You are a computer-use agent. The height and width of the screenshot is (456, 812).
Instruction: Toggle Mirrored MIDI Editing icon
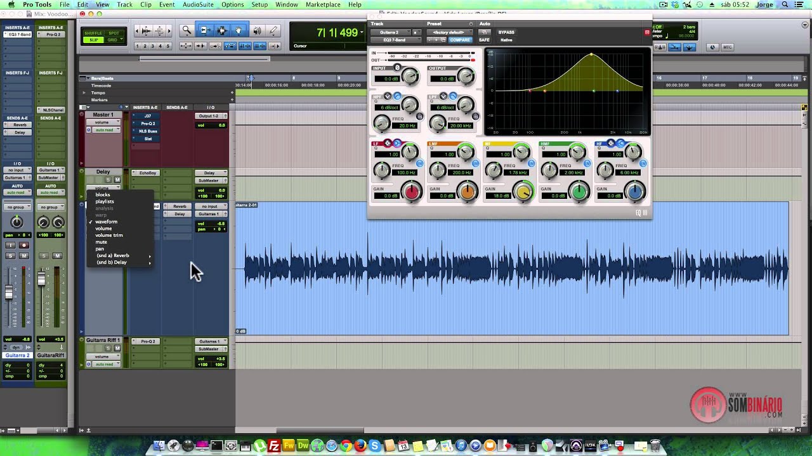tap(215, 46)
